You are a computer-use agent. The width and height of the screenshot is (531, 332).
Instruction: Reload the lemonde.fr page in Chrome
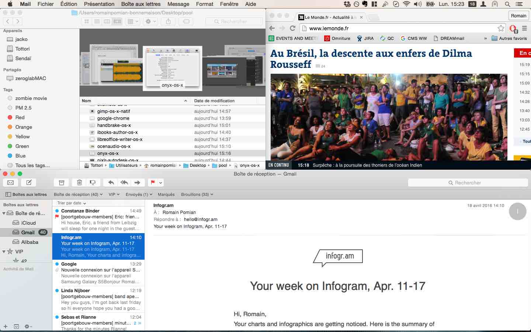click(x=293, y=28)
